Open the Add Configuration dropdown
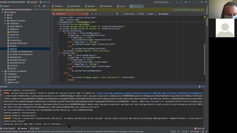The height and width of the screenshot is (133, 237). tap(161, 2)
